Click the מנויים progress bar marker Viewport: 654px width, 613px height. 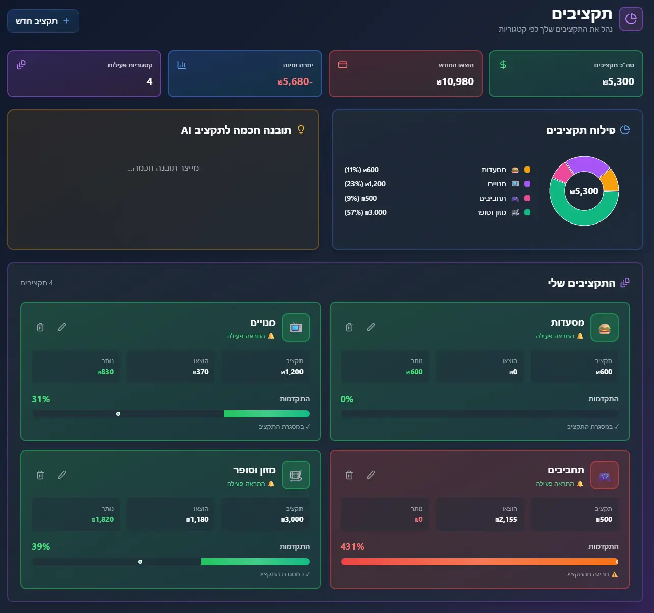click(118, 414)
